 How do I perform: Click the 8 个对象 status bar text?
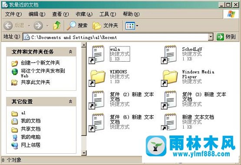coord(12,160)
